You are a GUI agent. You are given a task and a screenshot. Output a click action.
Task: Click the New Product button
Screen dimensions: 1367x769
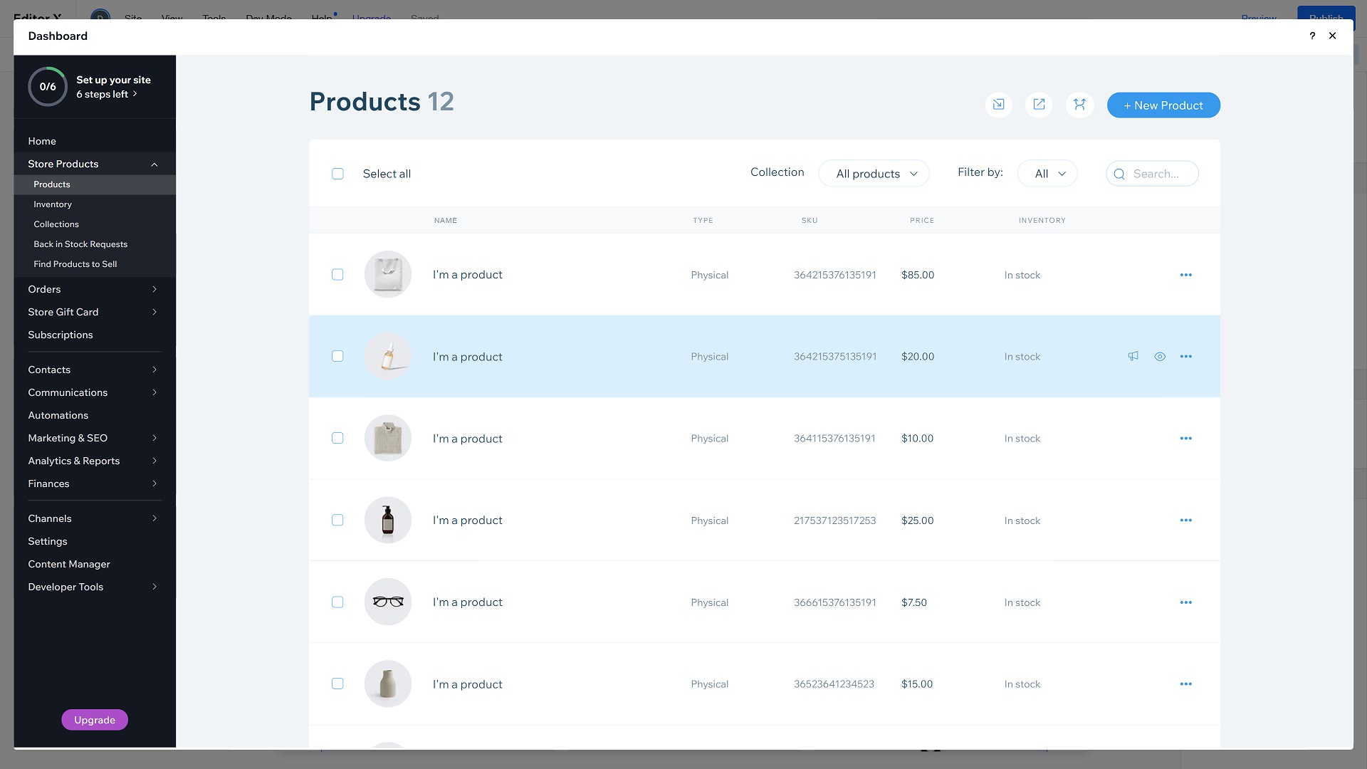[x=1163, y=105]
